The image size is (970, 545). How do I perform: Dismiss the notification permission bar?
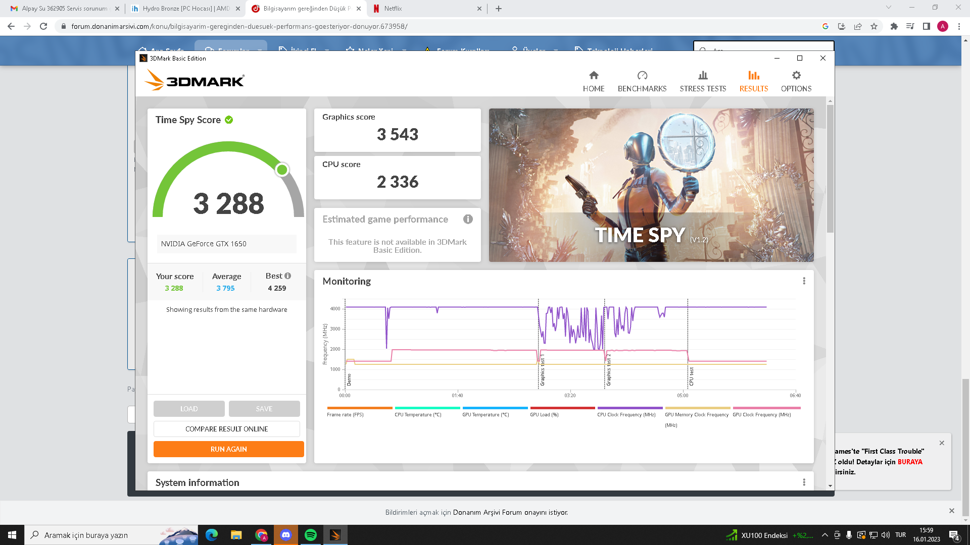[x=952, y=511]
